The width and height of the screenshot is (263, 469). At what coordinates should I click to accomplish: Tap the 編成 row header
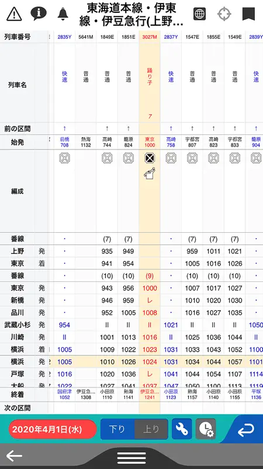click(18, 192)
